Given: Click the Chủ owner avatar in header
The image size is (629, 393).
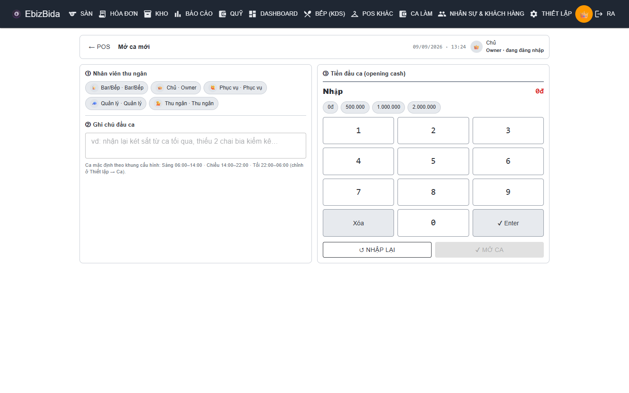Looking at the screenshot, I should click(x=477, y=47).
